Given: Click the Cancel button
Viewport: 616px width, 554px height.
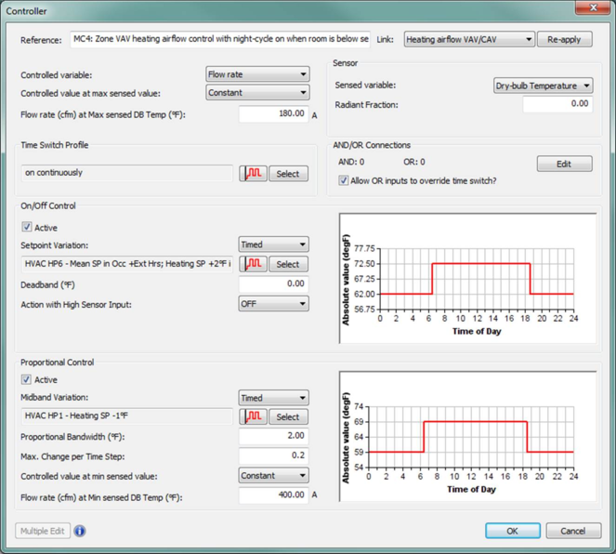Looking at the screenshot, I should [573, 531].
